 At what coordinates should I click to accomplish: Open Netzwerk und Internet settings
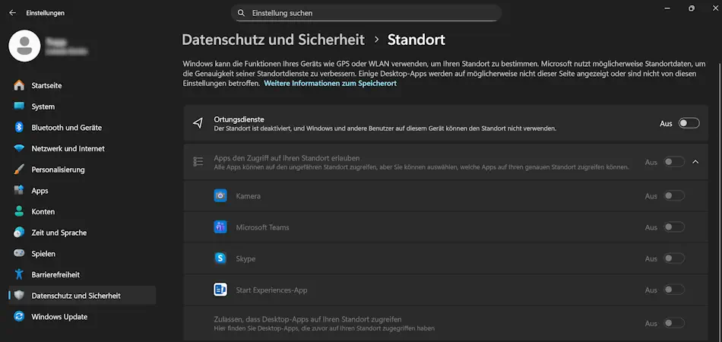68,149
